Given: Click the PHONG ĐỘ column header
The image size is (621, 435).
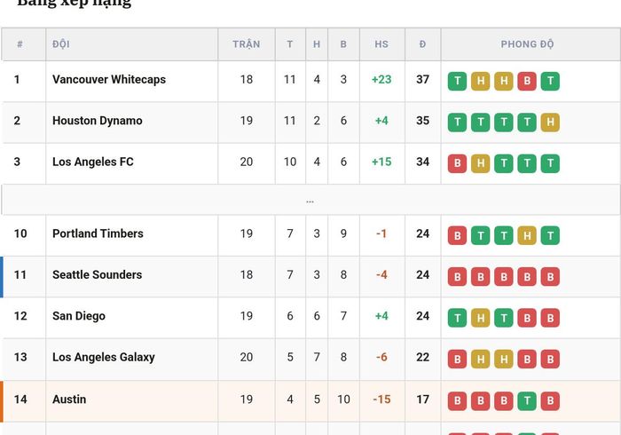Looking at the screenshot, I should [527, 44].
